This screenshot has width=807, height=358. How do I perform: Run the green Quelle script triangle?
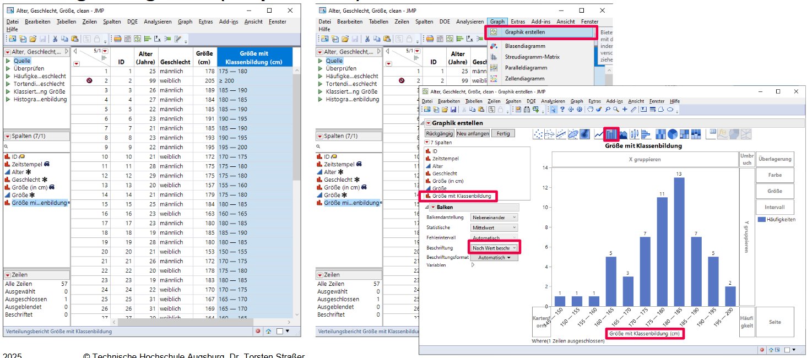click(x=8, y=61)
